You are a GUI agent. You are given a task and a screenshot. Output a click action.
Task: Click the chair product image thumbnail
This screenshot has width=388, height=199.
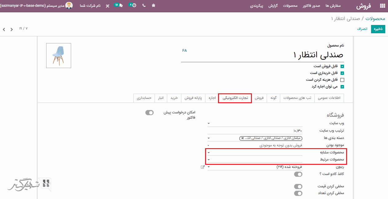coord(59,55)
